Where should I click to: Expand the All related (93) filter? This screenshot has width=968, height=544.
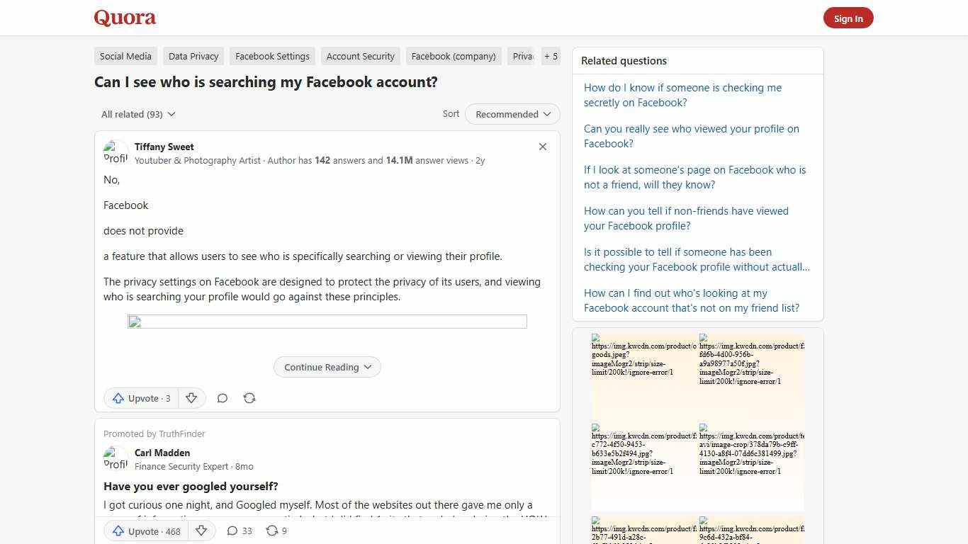(x=138, y=114)
